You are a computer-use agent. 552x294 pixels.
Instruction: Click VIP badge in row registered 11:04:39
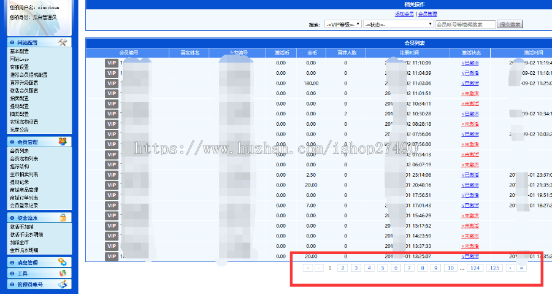coord(112,73)
